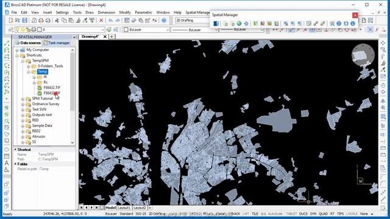Click the New drawing icon
Image resolution: width=390 pixels, height=219 pixels.
point(11,20)
